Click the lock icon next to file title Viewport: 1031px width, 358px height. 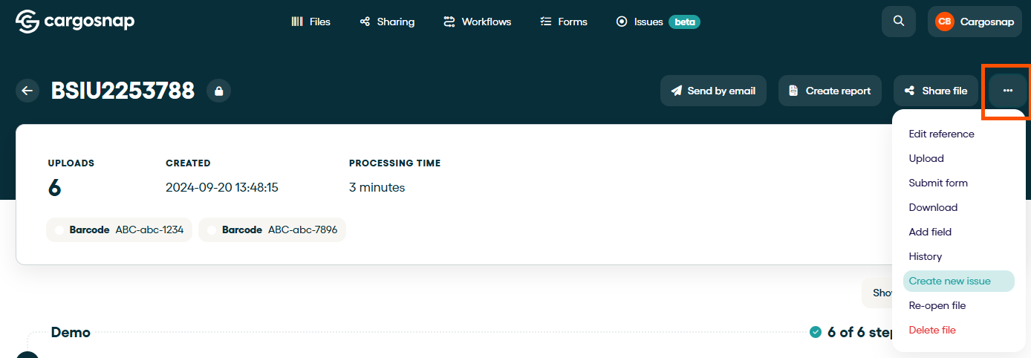click(x=218, y=91)
